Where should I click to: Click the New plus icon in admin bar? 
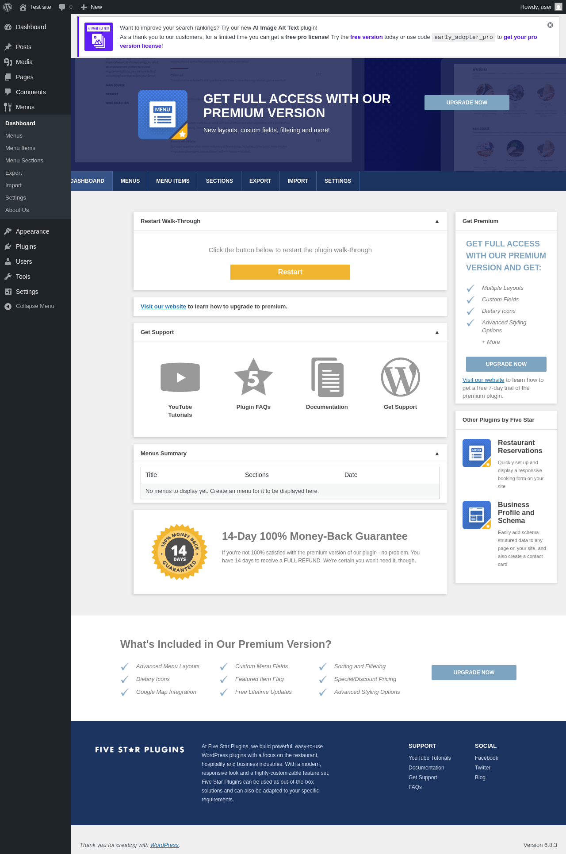84,7
